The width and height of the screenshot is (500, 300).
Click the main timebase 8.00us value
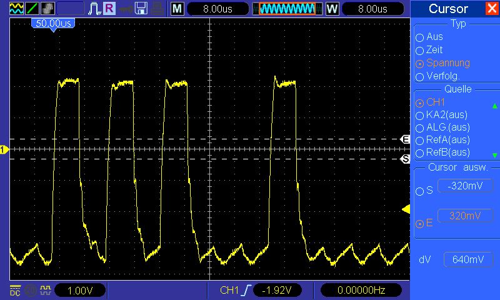[217, 9]
